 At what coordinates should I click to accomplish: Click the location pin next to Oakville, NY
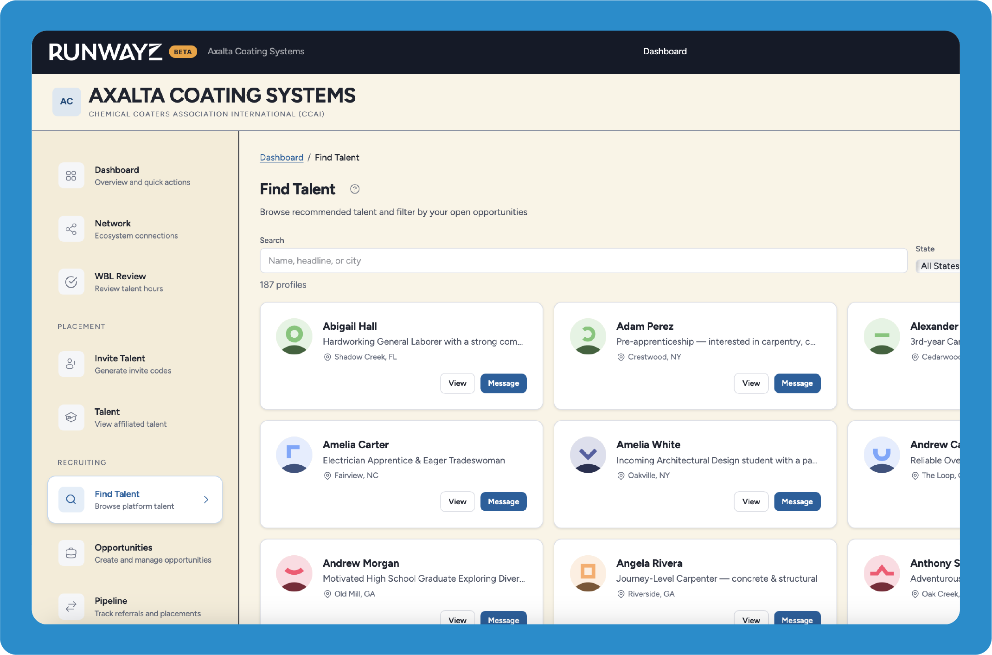(621, 475)
